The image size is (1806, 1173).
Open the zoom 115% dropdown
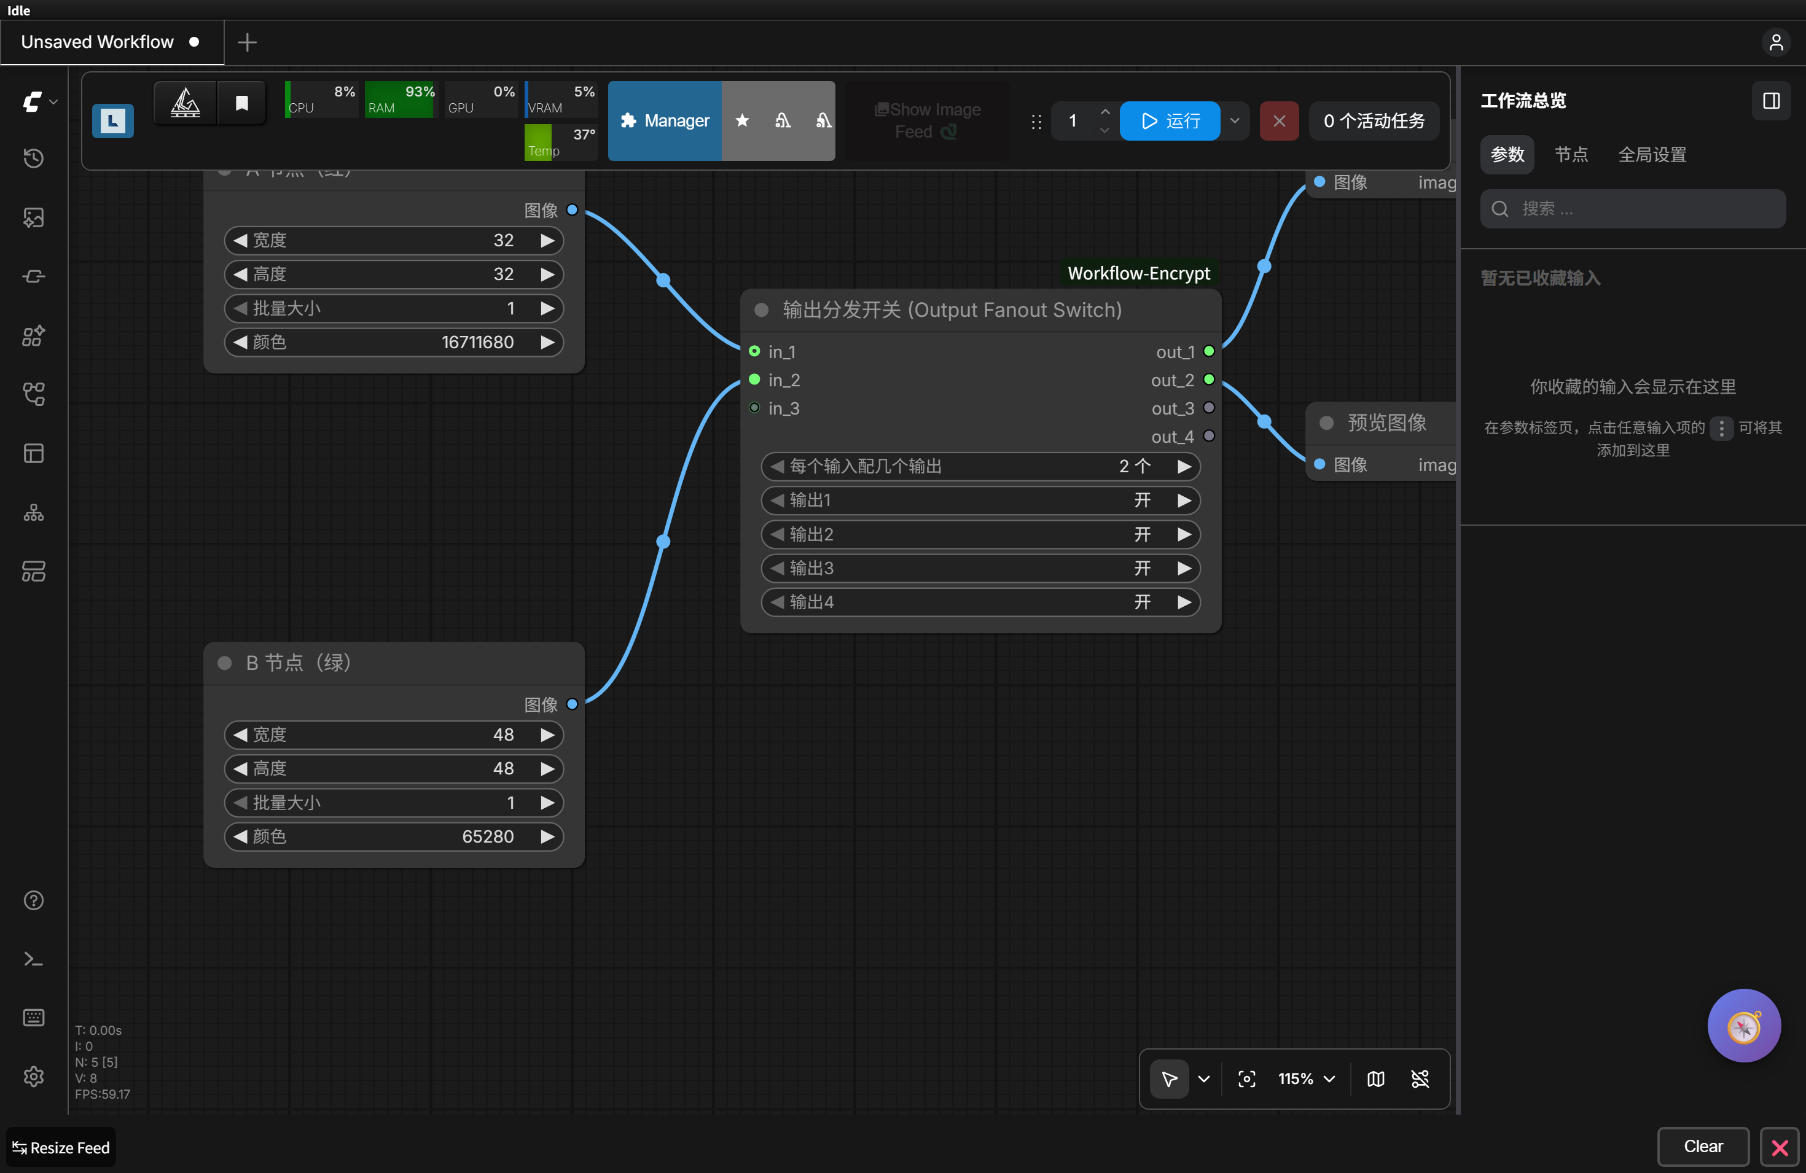[1307, 1079]
